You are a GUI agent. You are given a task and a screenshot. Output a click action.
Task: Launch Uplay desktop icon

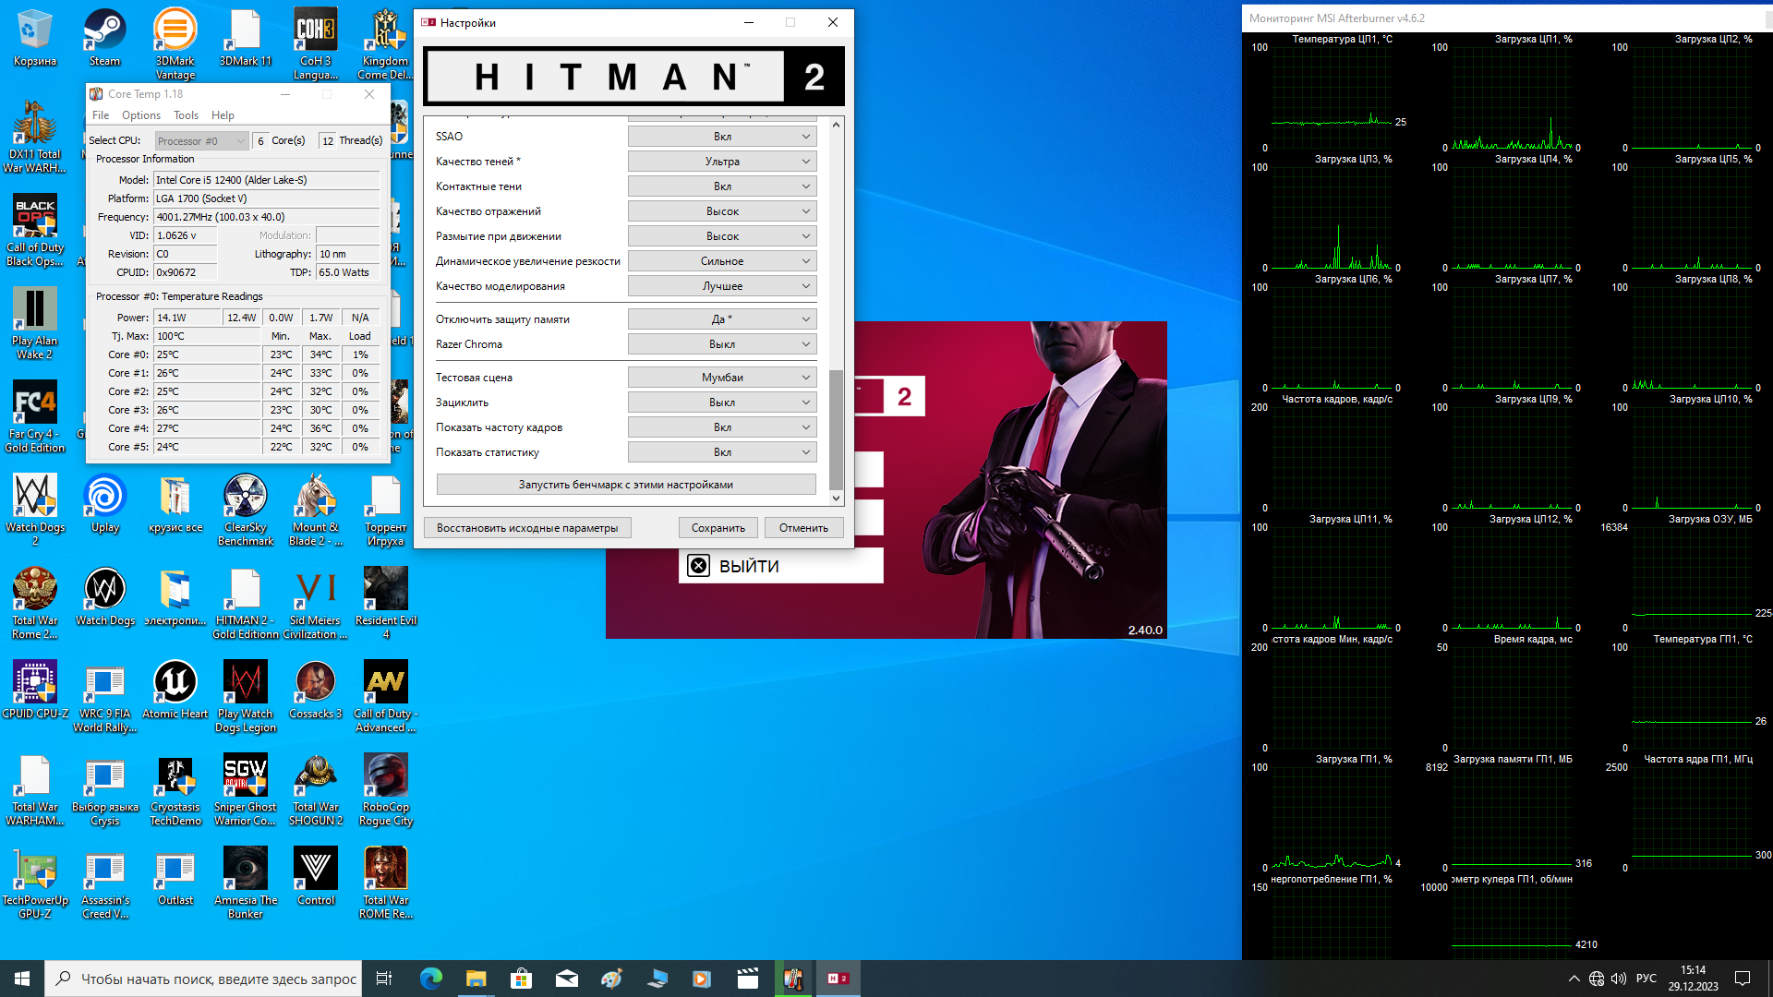point(104,503)
